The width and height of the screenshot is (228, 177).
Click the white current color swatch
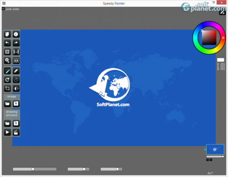[220, 60]
